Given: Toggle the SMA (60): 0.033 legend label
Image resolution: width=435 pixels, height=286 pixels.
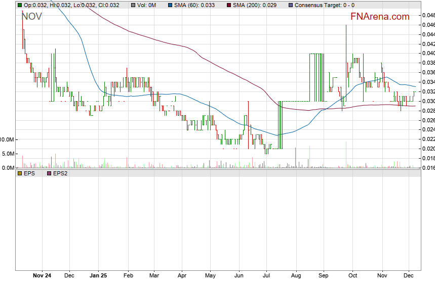Looking at the screenshot, I should 194,5.
